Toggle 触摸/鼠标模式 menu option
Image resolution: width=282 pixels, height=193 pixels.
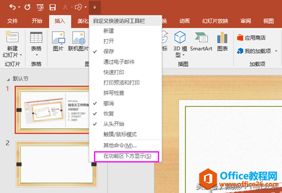[126, 134]
